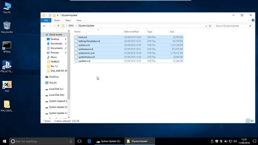Image resolution: width=258 pixels, height=145 pixels.
Task: Open Explorer Help question mark
Action: [253, 20]
